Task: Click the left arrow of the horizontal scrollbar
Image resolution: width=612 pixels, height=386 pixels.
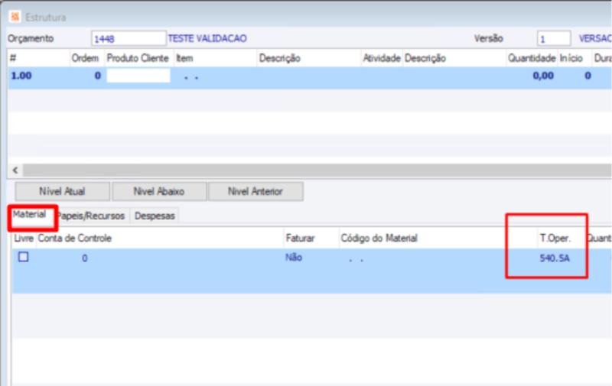Action: click(15, 170)
